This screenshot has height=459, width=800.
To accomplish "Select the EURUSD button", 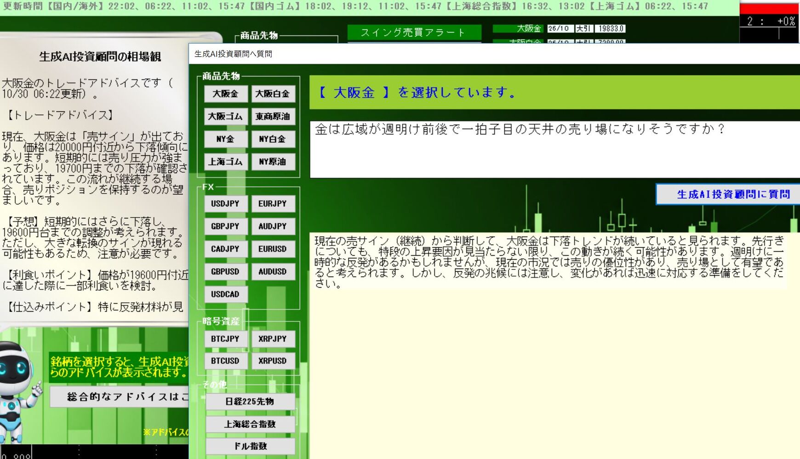I will (x=273, y=249).
